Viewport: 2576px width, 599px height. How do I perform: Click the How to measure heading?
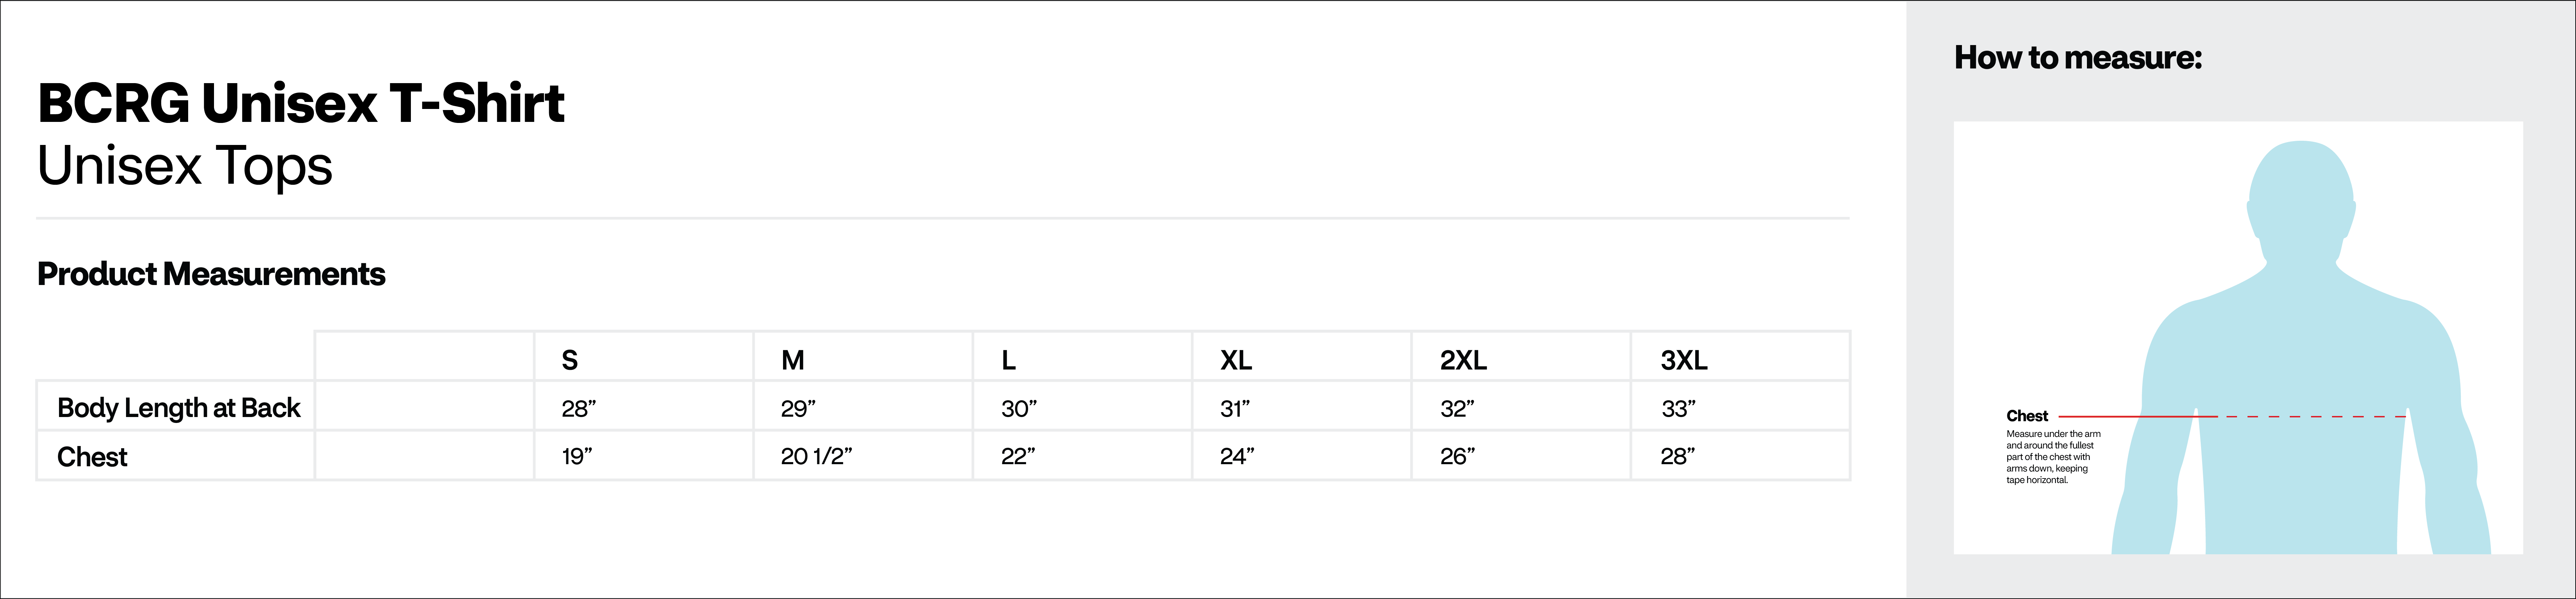[x=2078, y=58]
